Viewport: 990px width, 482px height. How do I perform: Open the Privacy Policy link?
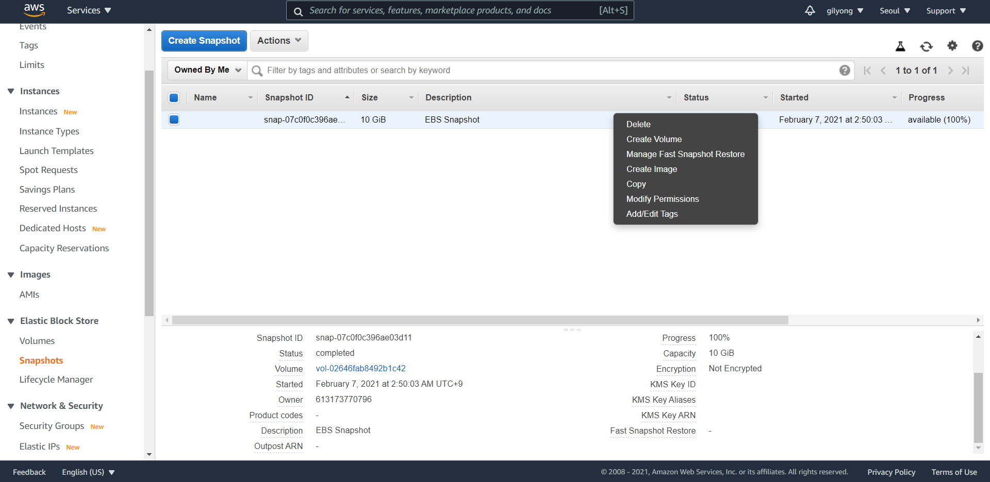(x=891, y=472)
